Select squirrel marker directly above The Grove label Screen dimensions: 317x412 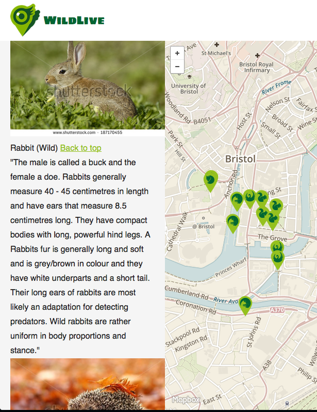pos(273,220)
